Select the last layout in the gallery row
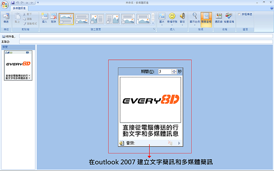The image size is (274, 171). [x=143, y=19]
